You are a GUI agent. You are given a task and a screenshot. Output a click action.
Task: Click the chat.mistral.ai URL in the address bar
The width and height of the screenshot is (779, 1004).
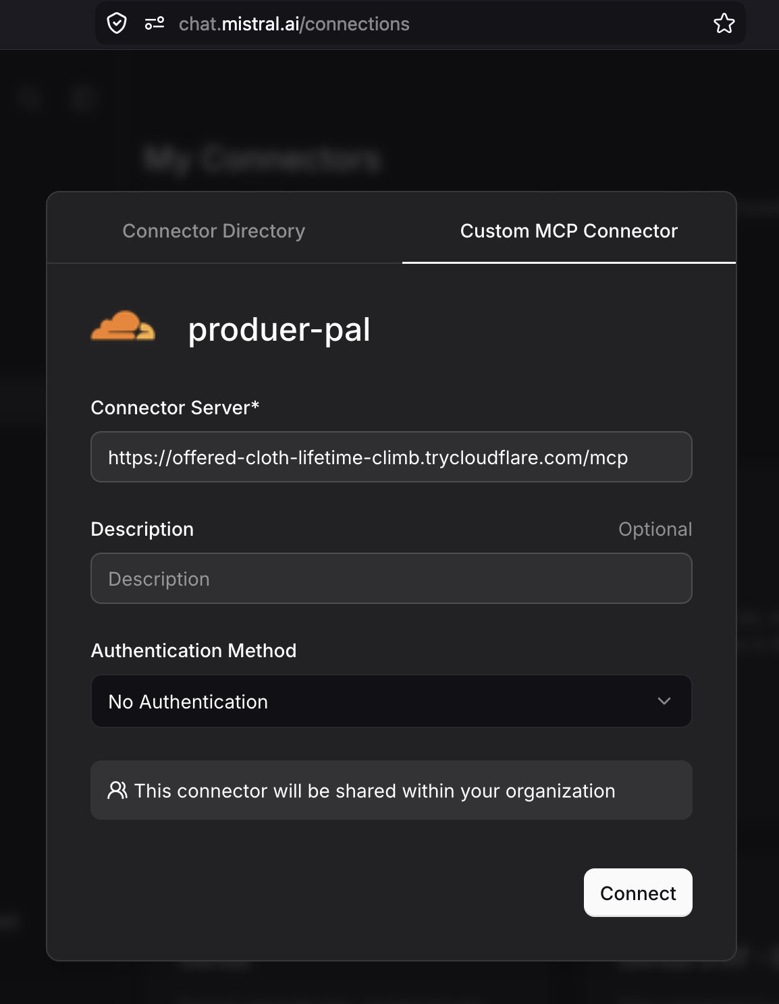294,24
